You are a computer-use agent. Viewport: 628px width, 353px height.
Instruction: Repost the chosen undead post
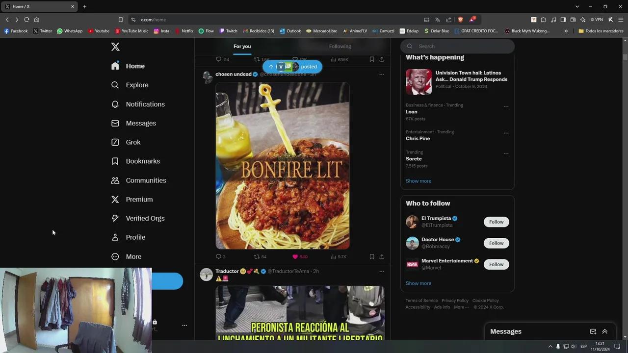pos(257,256)
